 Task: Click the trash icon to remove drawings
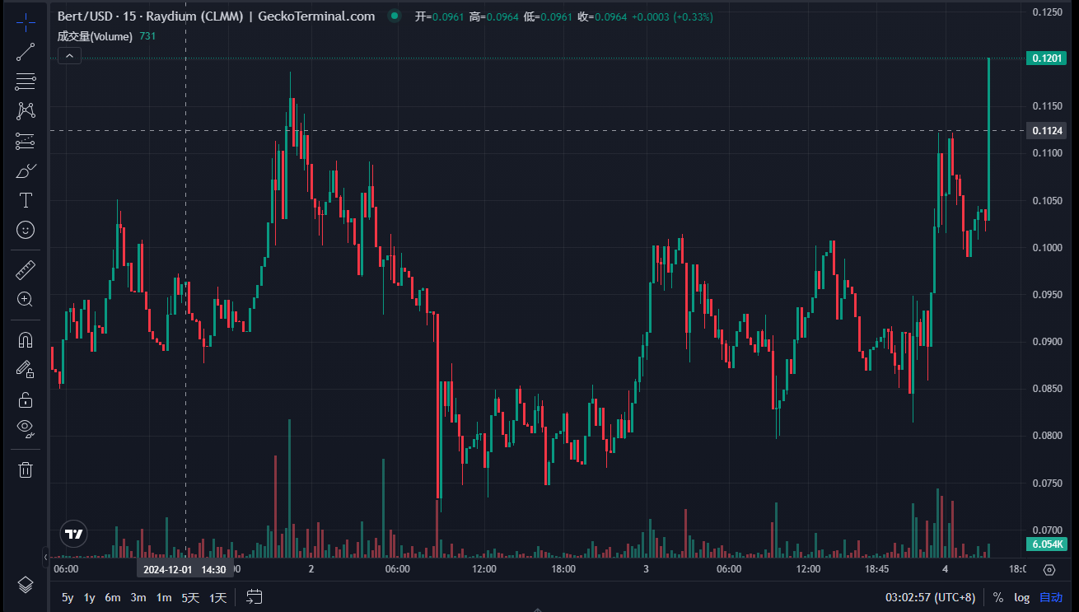click(26, 470)
